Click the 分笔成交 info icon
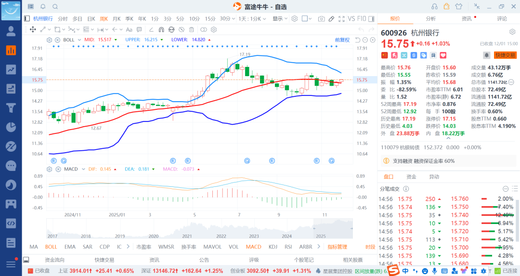 pyautogui.click(x=406, y=189)
